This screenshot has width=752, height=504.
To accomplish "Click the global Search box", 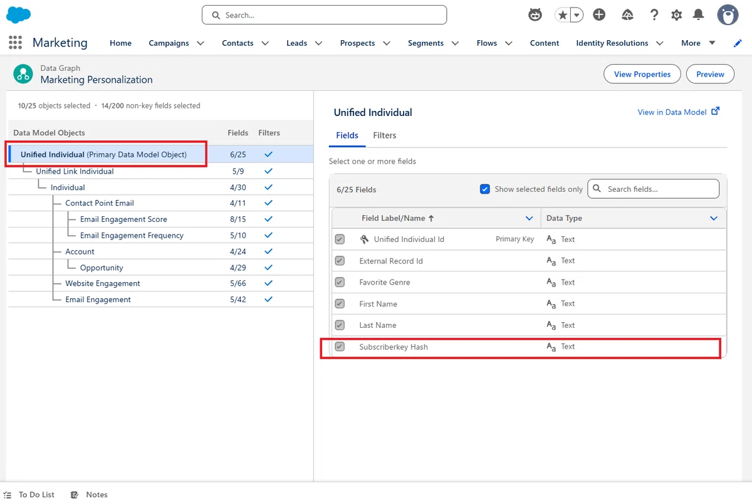I will [324, 15].
